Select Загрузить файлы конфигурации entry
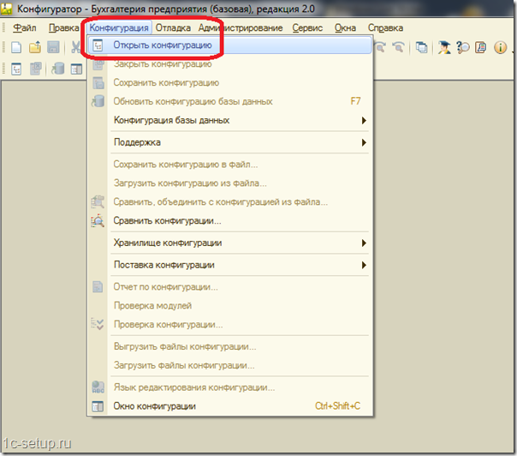 [x=229, y=365]
